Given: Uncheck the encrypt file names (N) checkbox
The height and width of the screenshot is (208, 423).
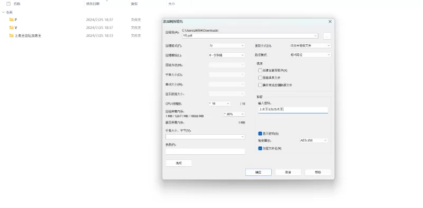Looking at the screenshot, I should [x=260, y=148].
